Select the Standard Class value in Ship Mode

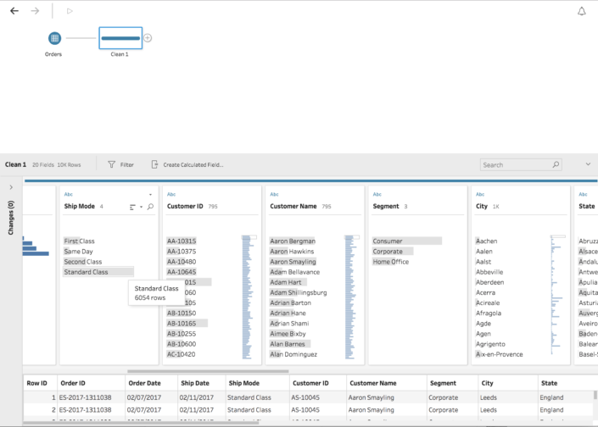click(86, 272)
